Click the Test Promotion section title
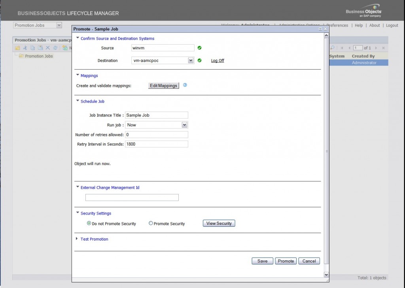Screen dimensions: 405x288 coord(94,239)
